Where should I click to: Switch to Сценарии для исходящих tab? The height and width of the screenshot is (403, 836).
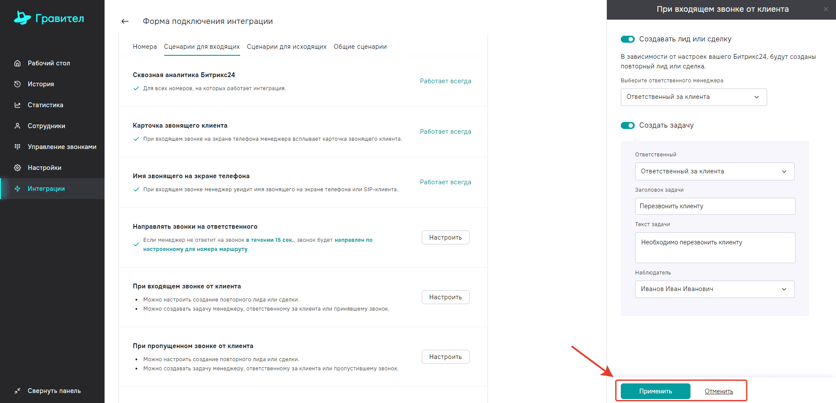point(287,47)
